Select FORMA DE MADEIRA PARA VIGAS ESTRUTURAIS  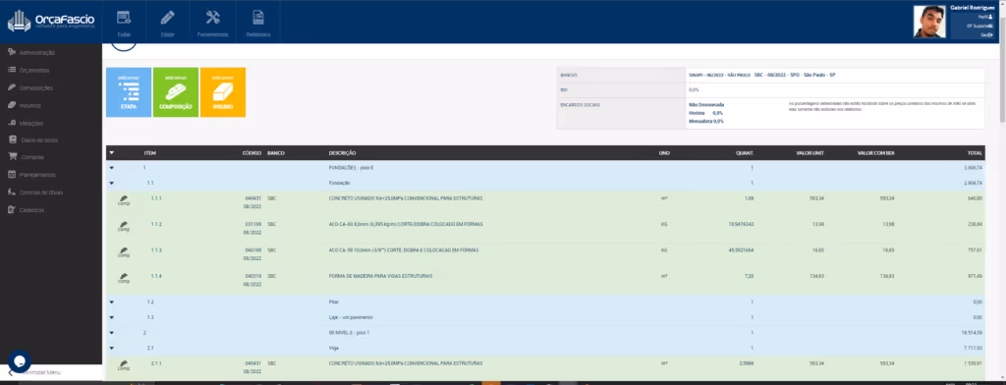[381, 276]
